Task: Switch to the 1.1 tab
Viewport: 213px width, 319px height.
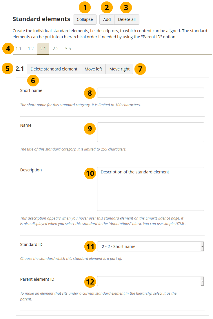Action: pyautogui.click(x=19, y=49)
